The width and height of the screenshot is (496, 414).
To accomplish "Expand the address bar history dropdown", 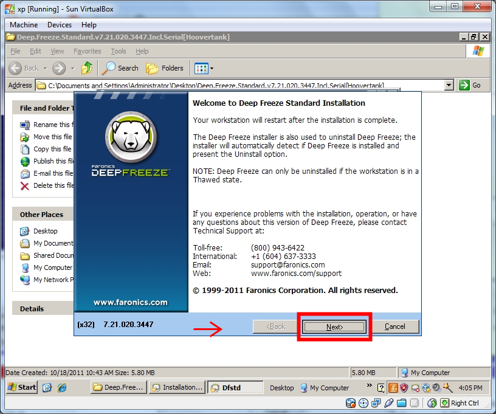I will [450, 85].
